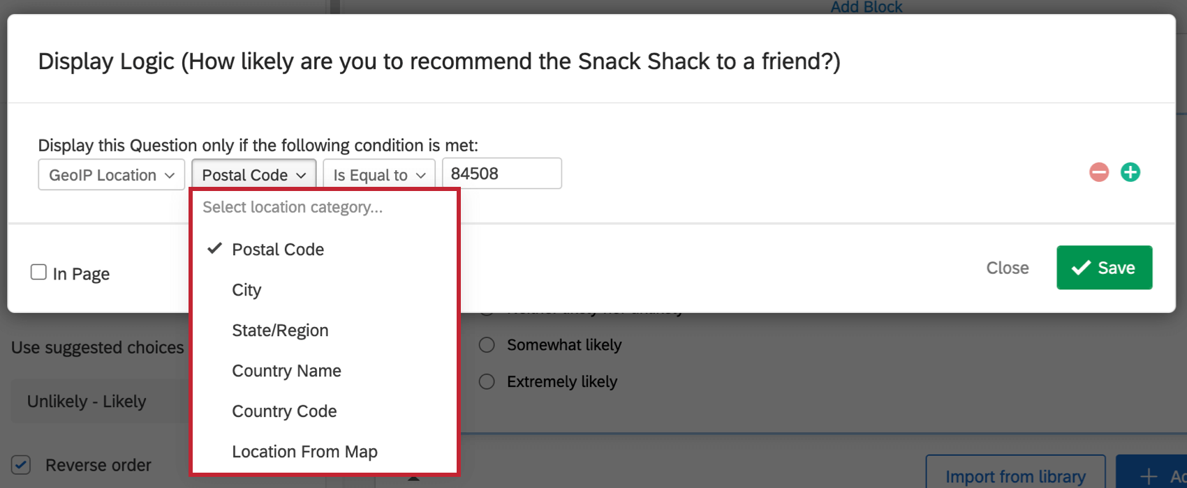Screen dimensions: 1187x488
Task: Open the Is Equal to dropdown
Action: (x=378, y=174)
